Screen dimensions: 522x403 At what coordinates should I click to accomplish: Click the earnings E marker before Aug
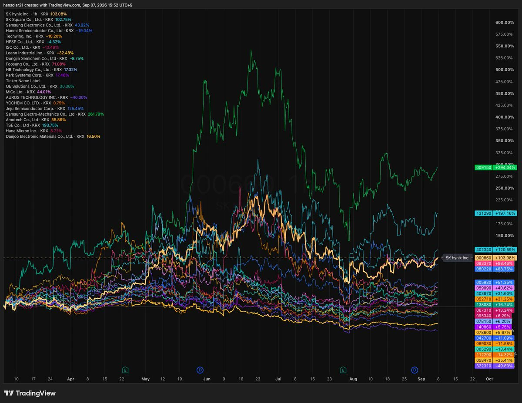point(343,370)
